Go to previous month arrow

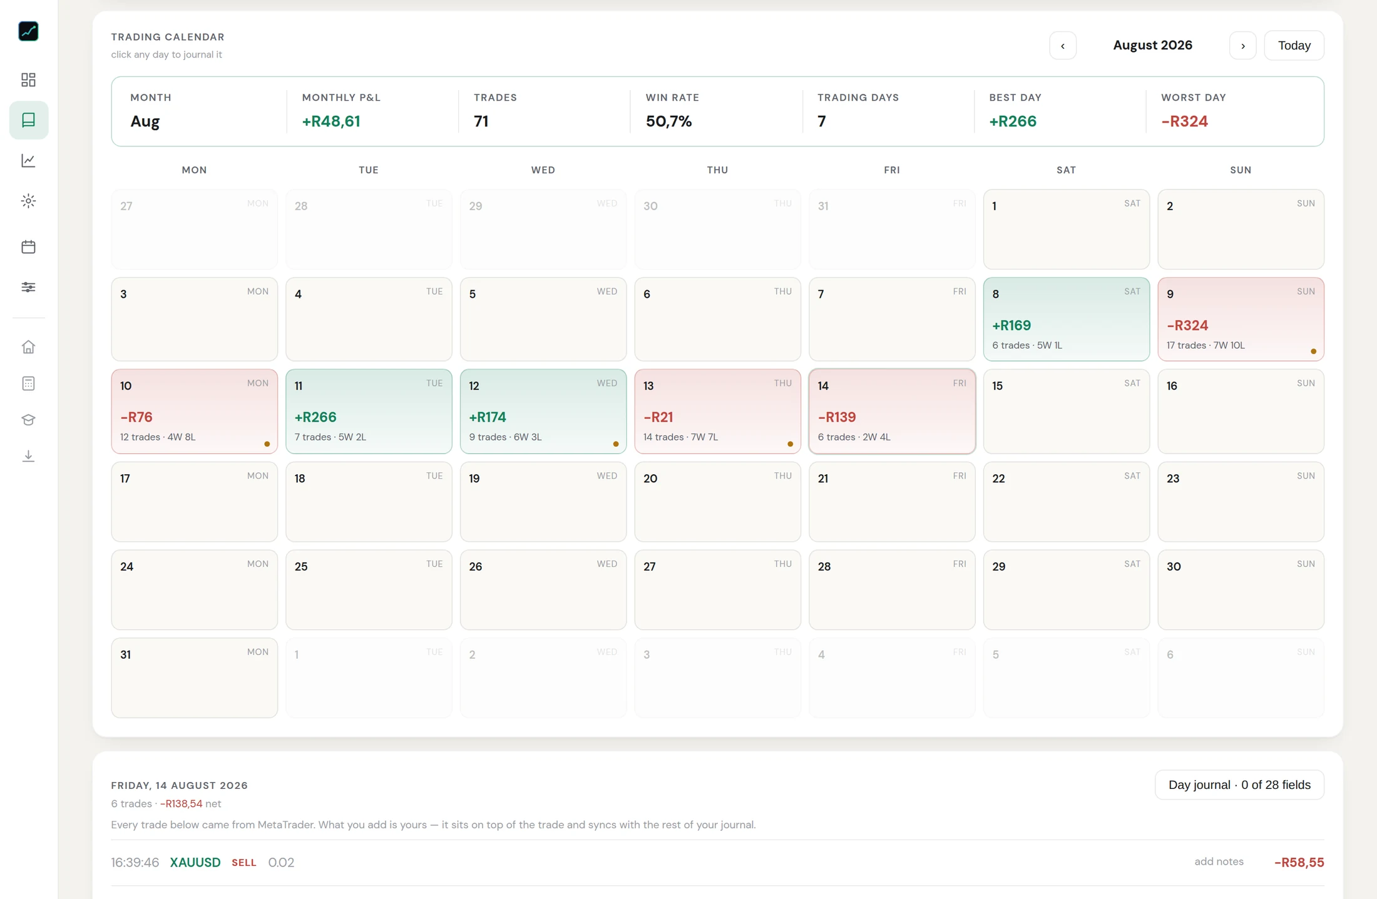click(1063, 46)
